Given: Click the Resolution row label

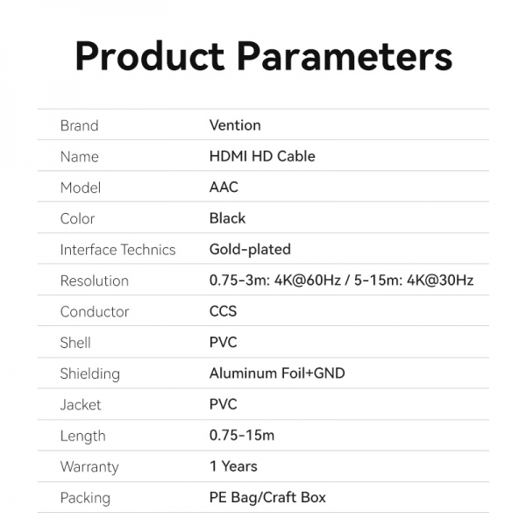Looking at the screenshot, I should click(x=94, y=281).
